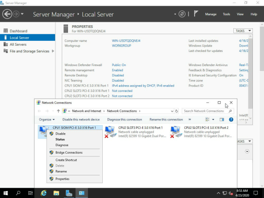Select Local Server in the sidebar
Image resolution: width=264 pixels, height=198 pixels.
[x=28, y=38]
